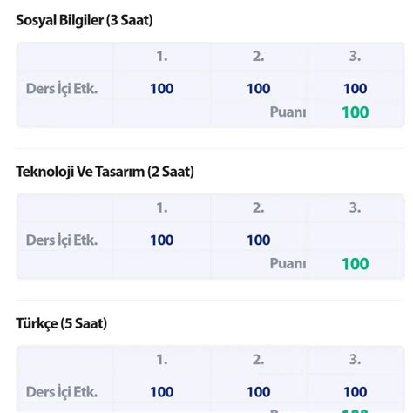Click first 100 score in Teknoloji Ve Tasarım

(162, 240)
